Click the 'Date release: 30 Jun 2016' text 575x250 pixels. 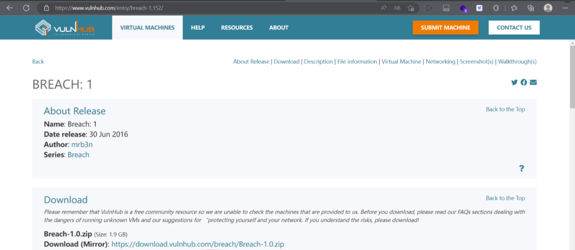tap(86, 134)
